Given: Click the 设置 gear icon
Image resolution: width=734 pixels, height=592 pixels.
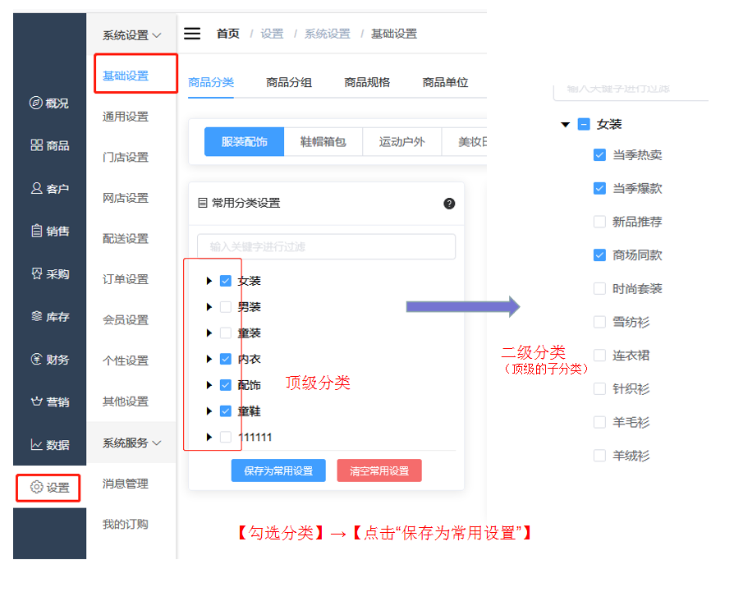Looking at the screenshot, I should (36, 487).
